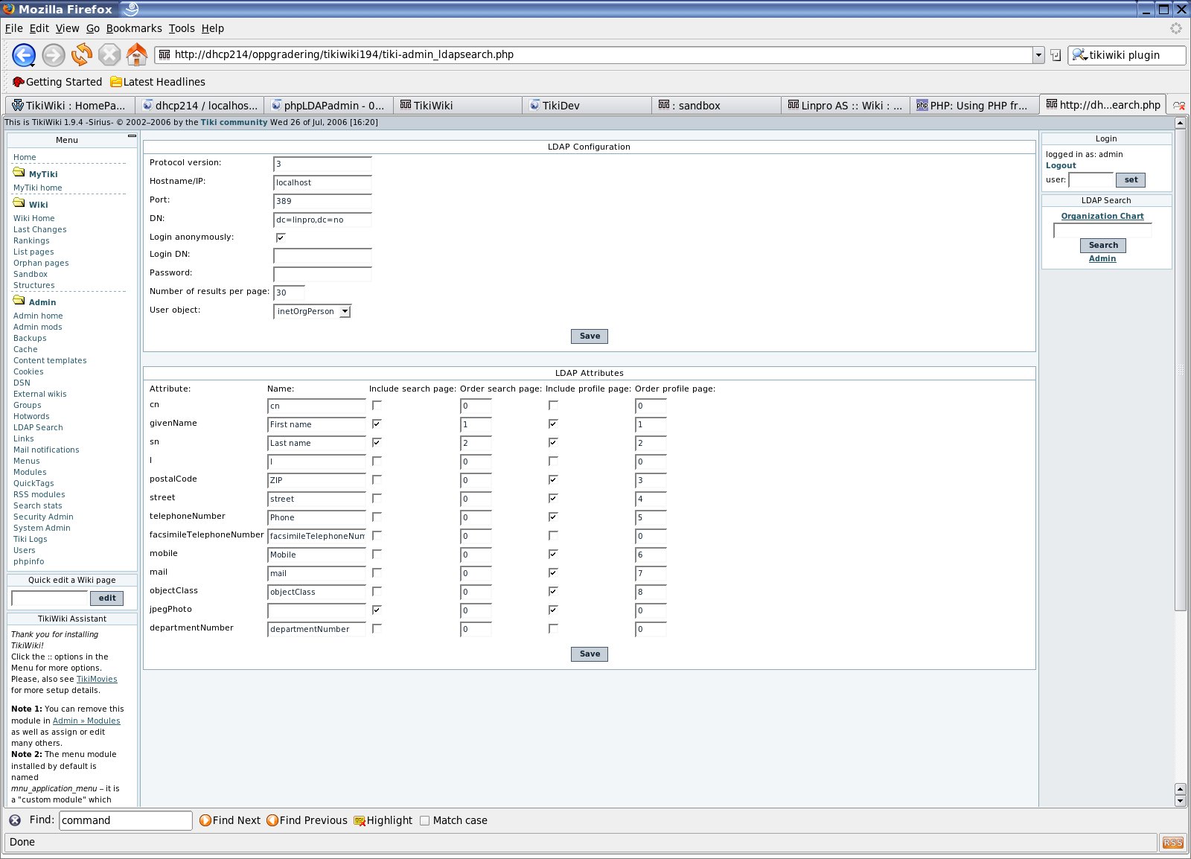Uncheck Include search page for givenName
1191x859 pixels.
pos(377,424)
